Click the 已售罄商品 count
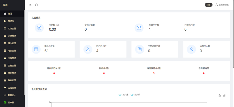This screenshot has height=107, width=234. [x=204, y=73]
